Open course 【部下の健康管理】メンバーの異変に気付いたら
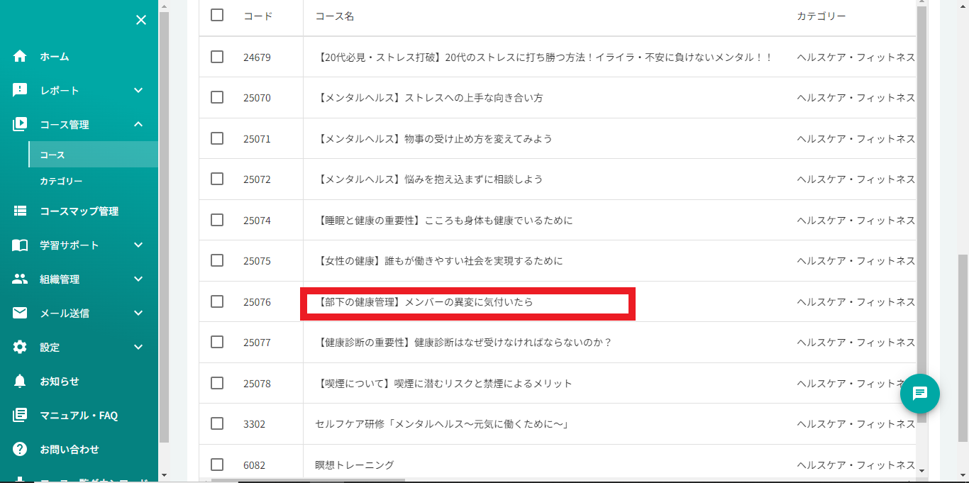 [x=423, y=302]
